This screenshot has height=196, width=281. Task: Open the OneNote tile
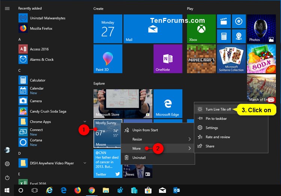click(168, 59)
